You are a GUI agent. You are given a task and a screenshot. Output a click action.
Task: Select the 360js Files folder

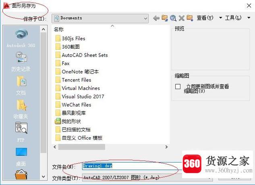(x=70, y=39)
